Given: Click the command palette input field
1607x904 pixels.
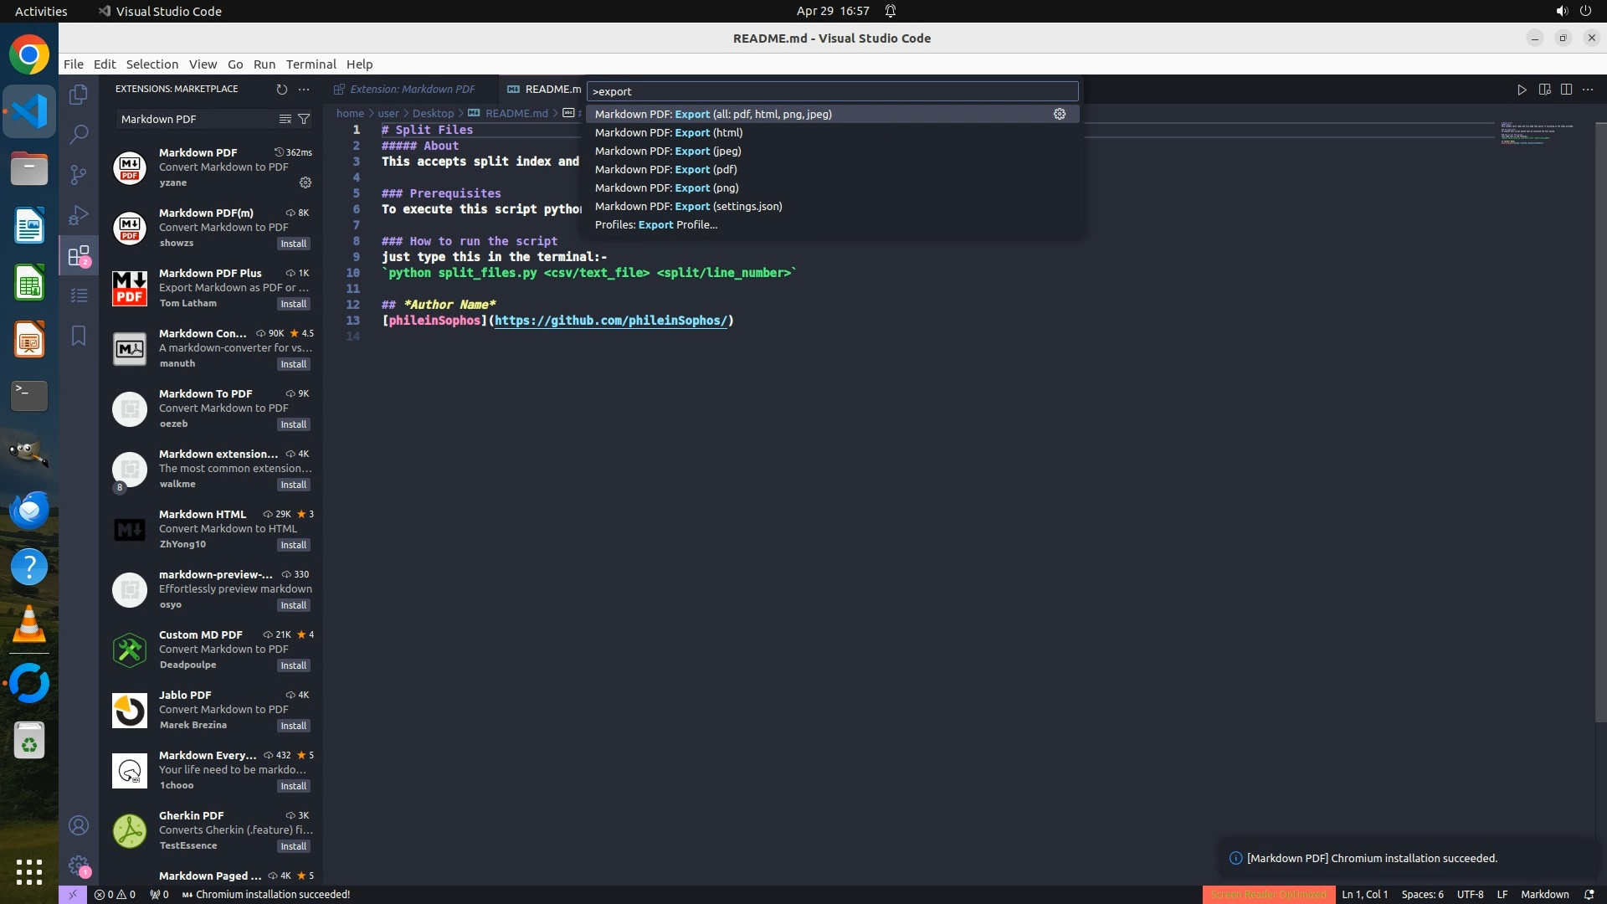Looking at the screenshot, I should [831, 91].
